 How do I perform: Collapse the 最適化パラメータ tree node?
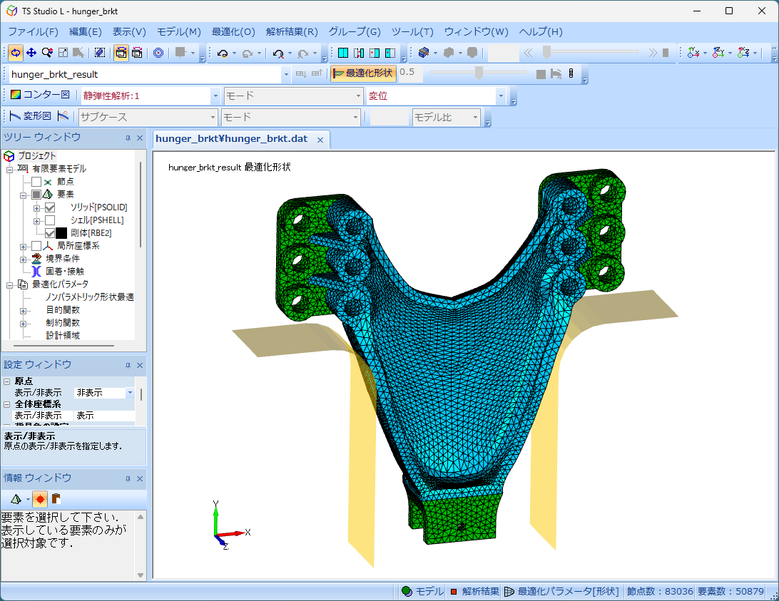pos(9,285)
